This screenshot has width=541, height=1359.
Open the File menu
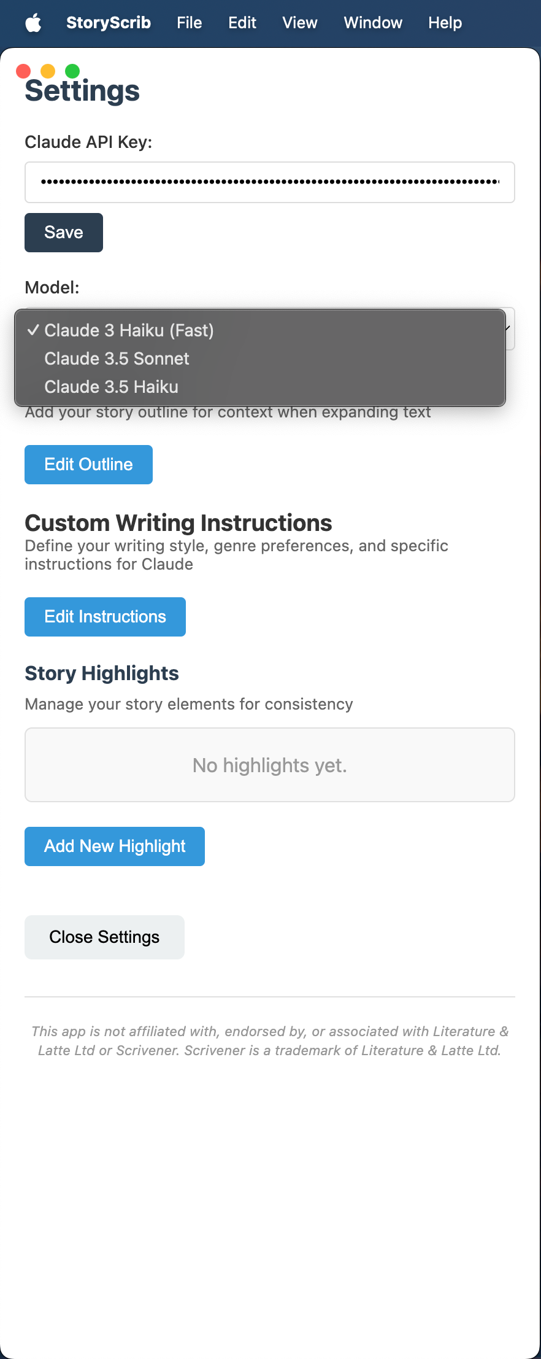190,23
